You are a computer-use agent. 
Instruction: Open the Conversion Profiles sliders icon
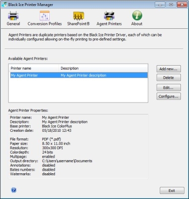(x=44, y=16)
